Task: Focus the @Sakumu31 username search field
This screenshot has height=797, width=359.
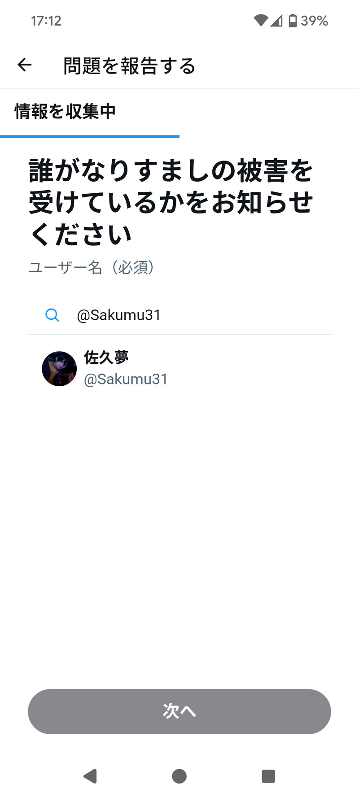Action: coord(179,315)
